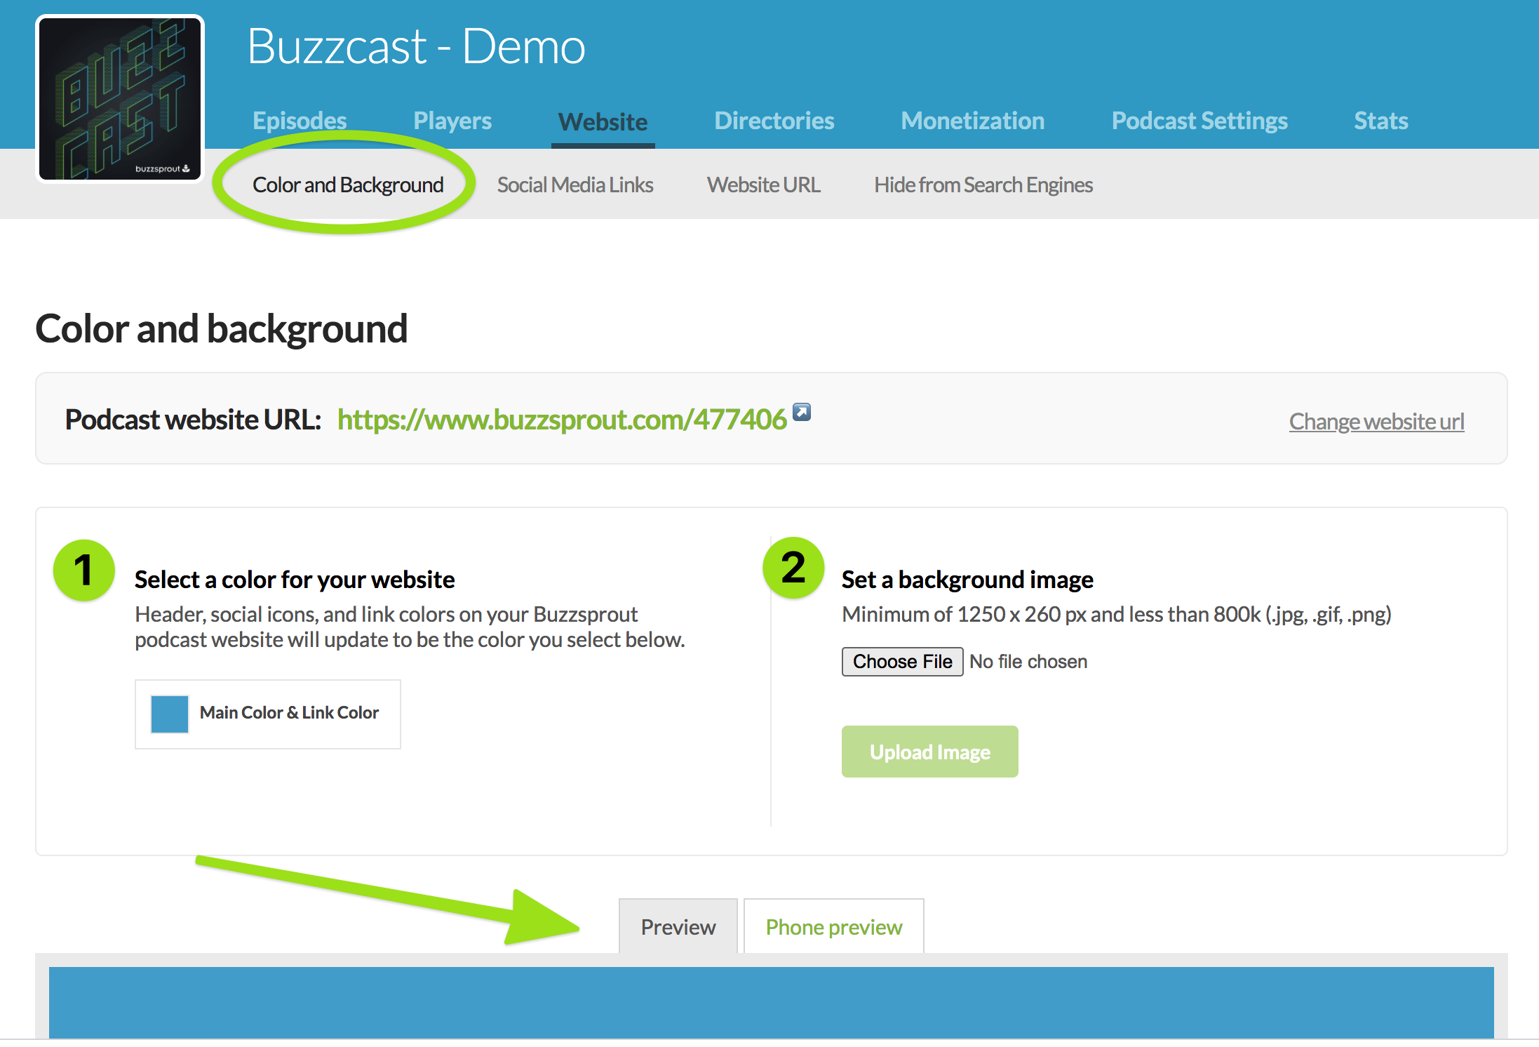Viewport: 1539px width, 1047px height.
Task: Open the Players section
Action: point(452,121)
